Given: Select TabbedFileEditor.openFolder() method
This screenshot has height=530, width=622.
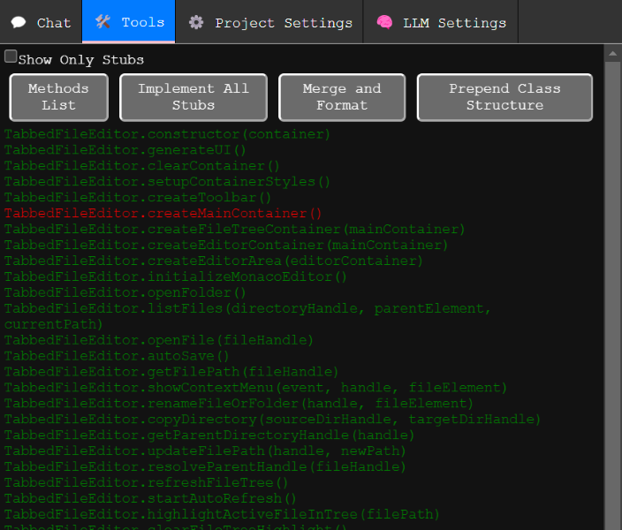Looking at the screenshot, I should (125, 292).
